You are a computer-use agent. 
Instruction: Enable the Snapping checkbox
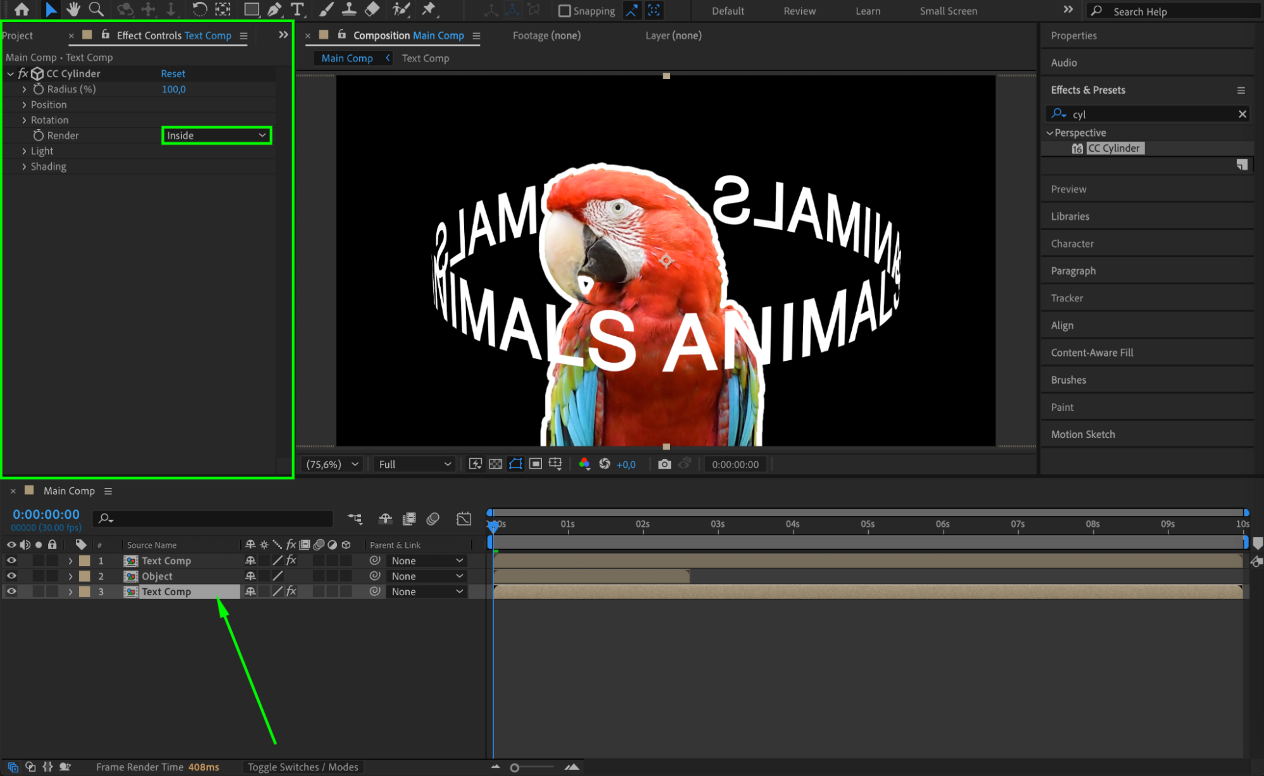pos(565,11)
